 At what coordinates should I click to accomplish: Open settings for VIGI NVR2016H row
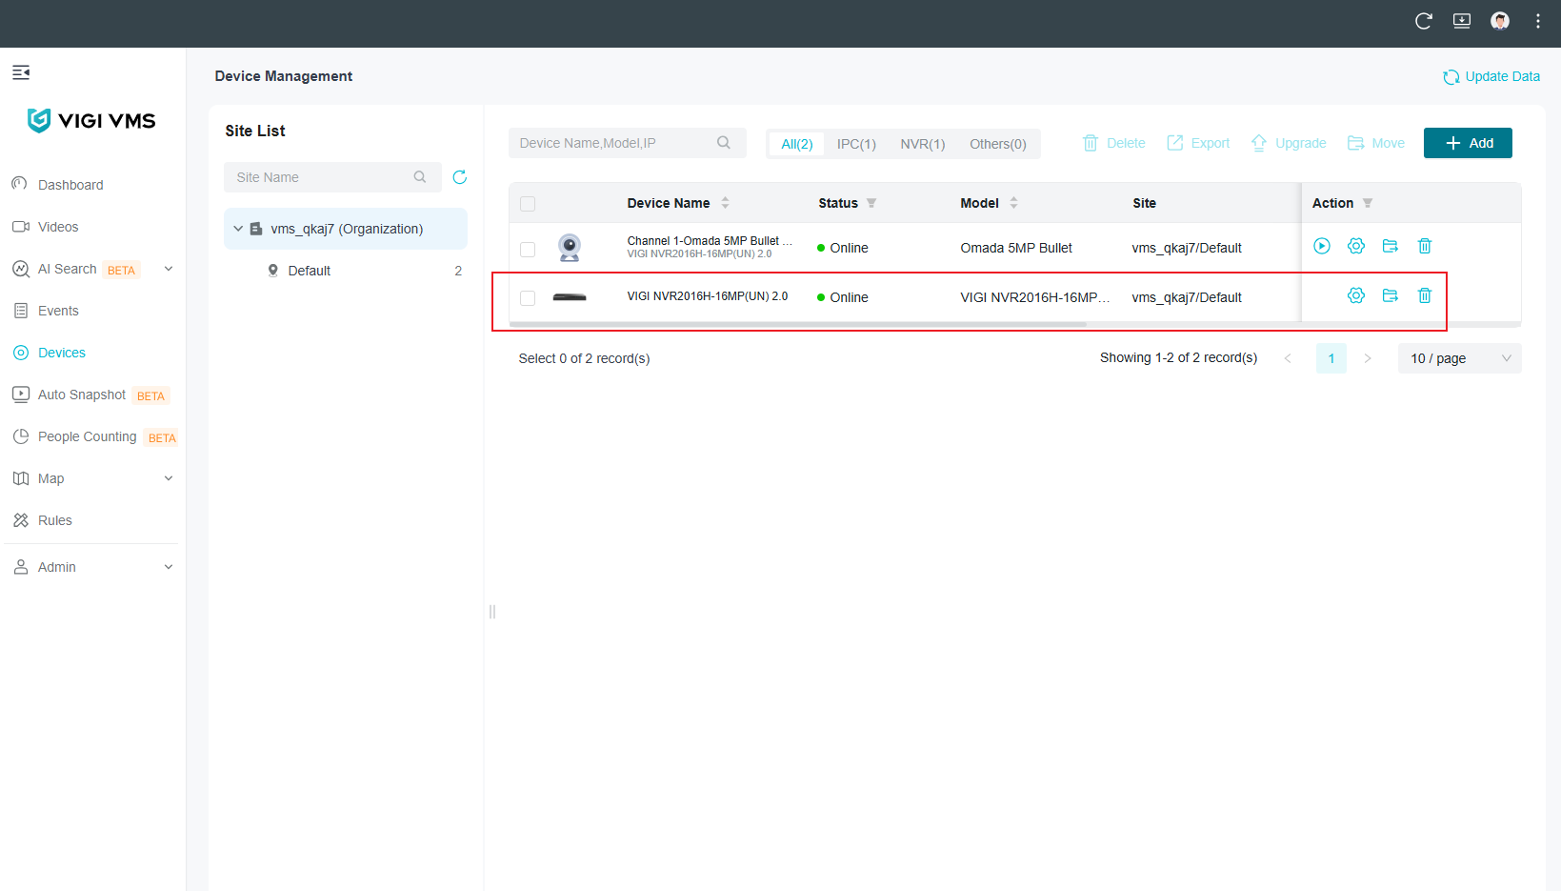(x=1356, y=295)
